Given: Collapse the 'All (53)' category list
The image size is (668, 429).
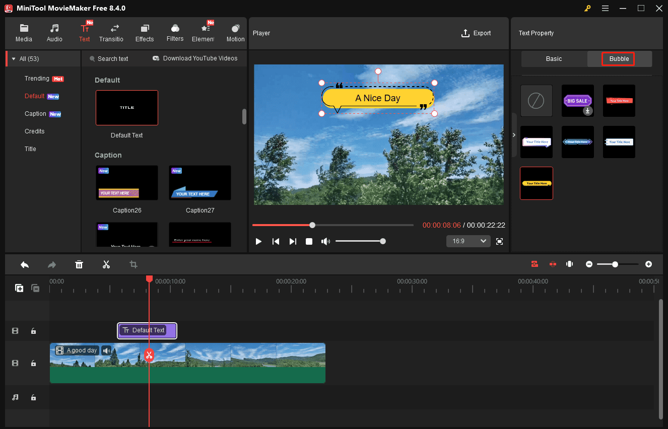Looking at the screenshot, I should [14, 58].
